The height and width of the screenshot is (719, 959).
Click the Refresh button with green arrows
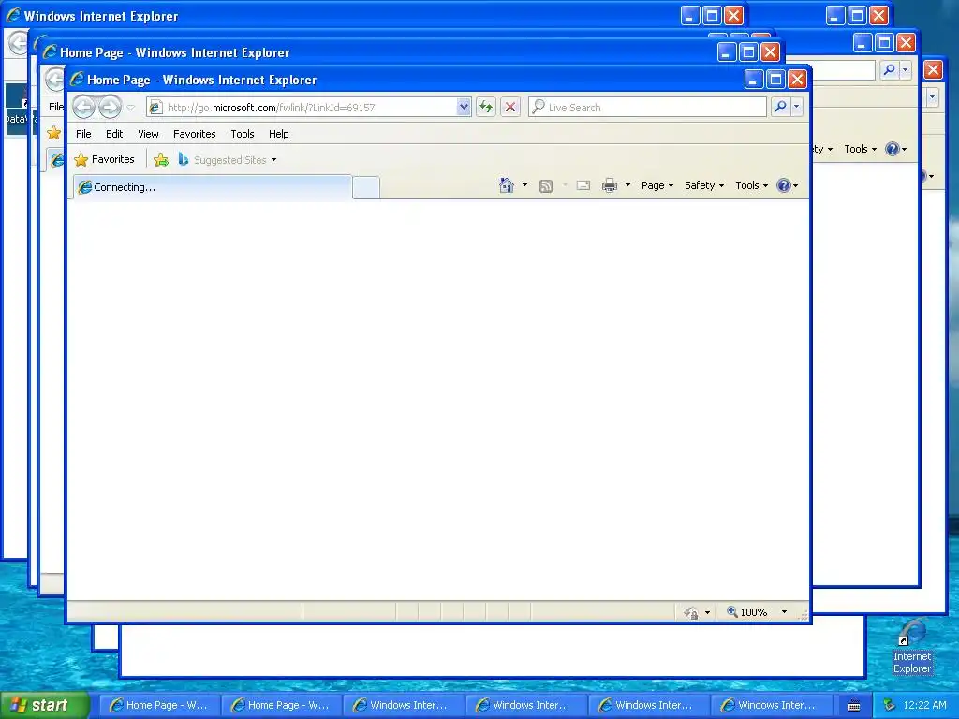point(486,107)
